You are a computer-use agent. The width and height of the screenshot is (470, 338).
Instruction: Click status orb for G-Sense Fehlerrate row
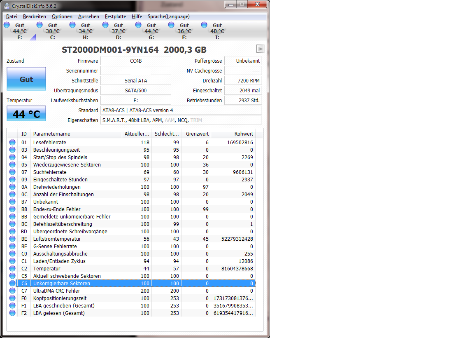click(12, 246)
